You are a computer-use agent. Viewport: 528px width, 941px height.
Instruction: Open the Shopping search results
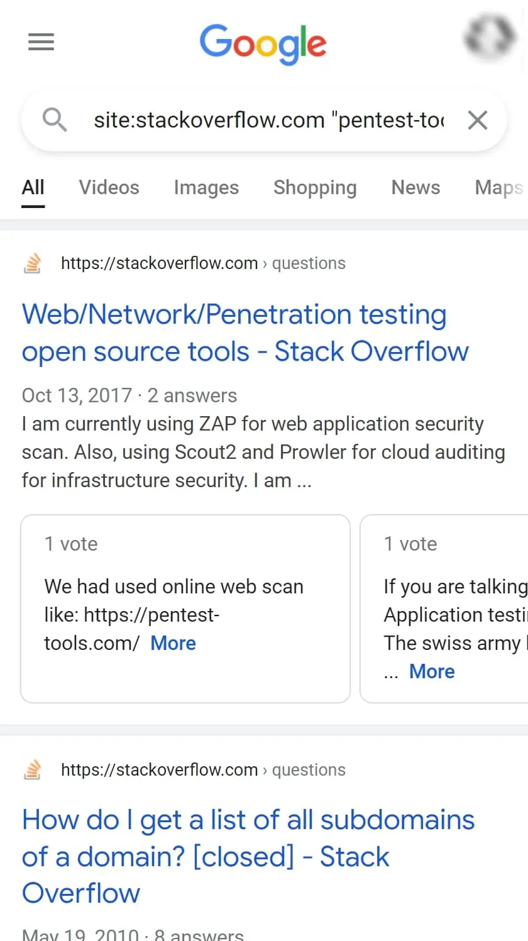tap(315, 187)
